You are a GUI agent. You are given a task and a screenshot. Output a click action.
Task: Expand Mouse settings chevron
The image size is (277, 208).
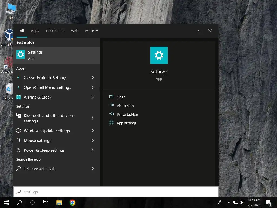[x=93, y=140]
